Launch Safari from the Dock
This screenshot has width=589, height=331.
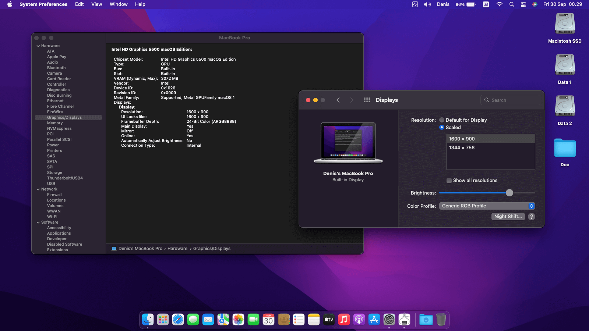pos(178,320)
